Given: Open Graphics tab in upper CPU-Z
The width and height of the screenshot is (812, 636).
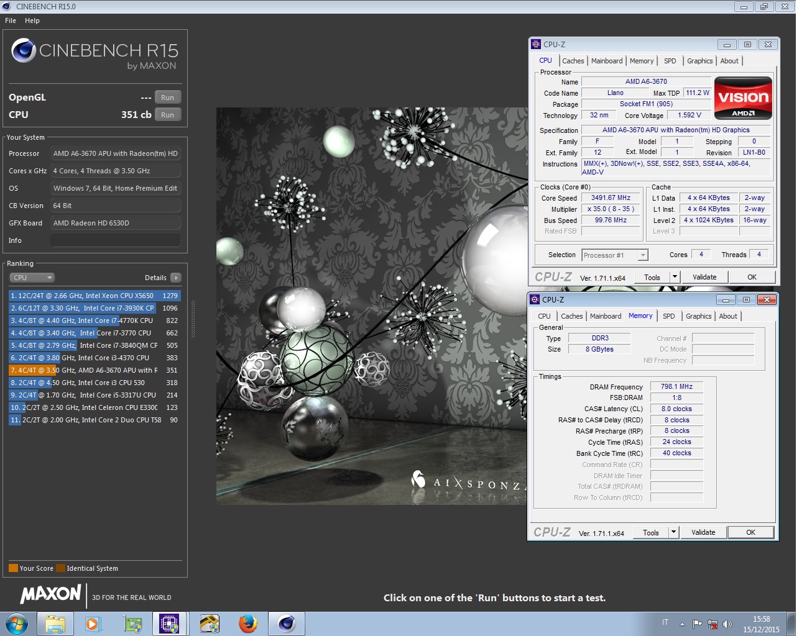Looking at the screenshot, I should (699, 61).
